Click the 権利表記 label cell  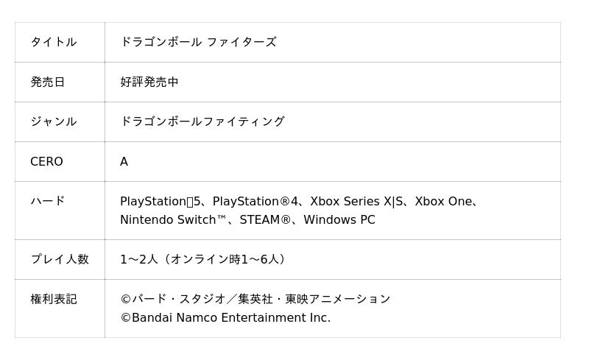(x=53, y=299)
